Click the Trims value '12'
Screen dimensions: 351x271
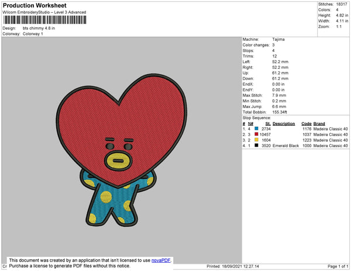(275, 56)
